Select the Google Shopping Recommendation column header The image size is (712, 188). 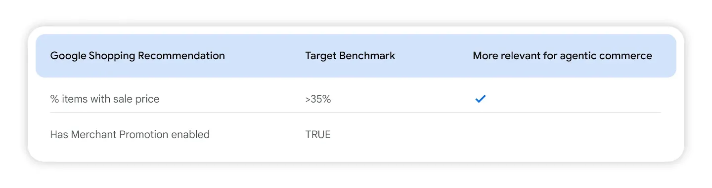[137, 56]
